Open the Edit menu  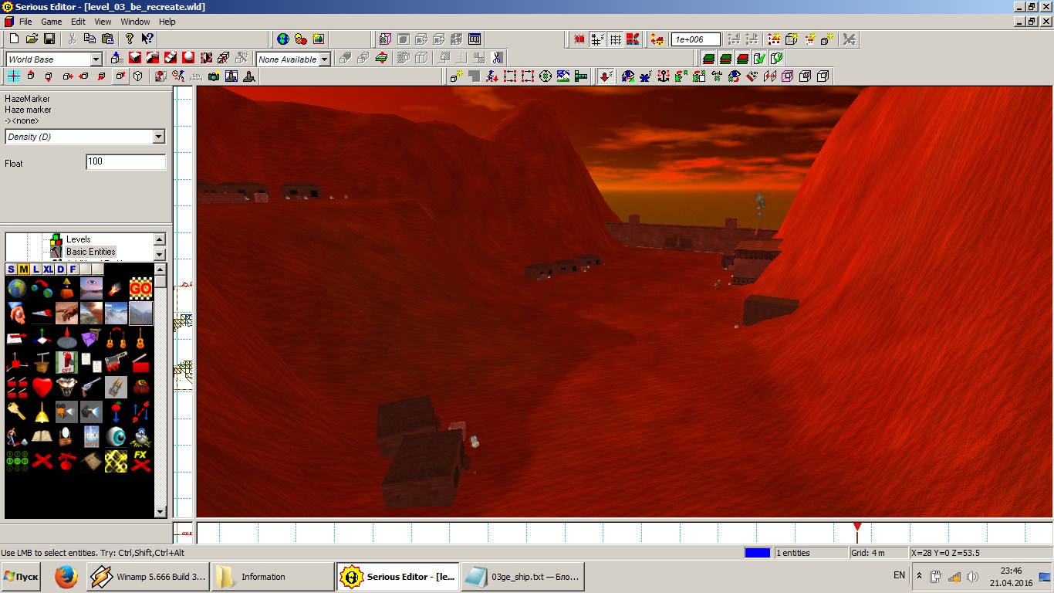coord(78,22)
